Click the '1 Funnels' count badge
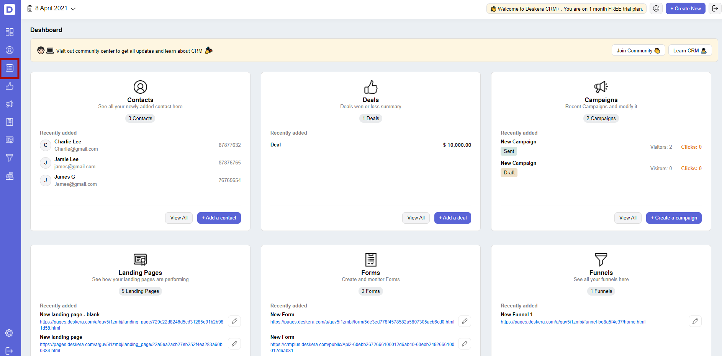This screenshot has width=722, height=356. (601, 291)
